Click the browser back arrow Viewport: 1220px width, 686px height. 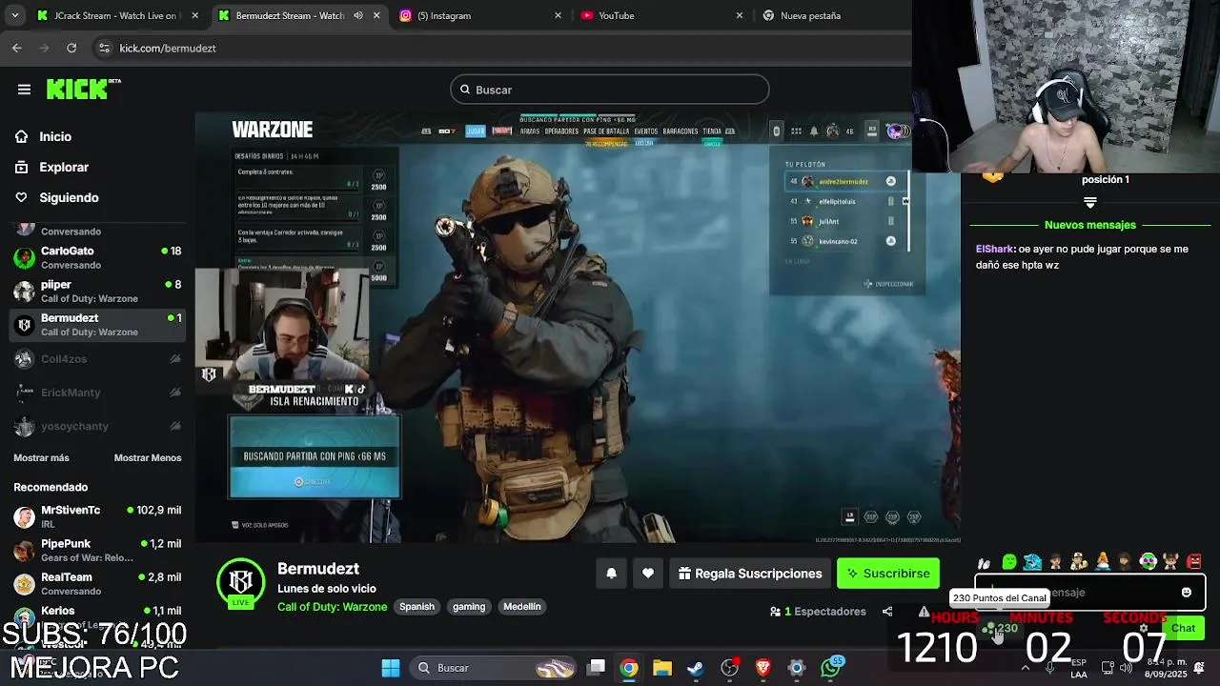[17, 48]
